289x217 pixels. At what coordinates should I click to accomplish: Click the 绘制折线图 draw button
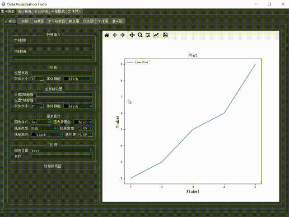tap(53, 166)
